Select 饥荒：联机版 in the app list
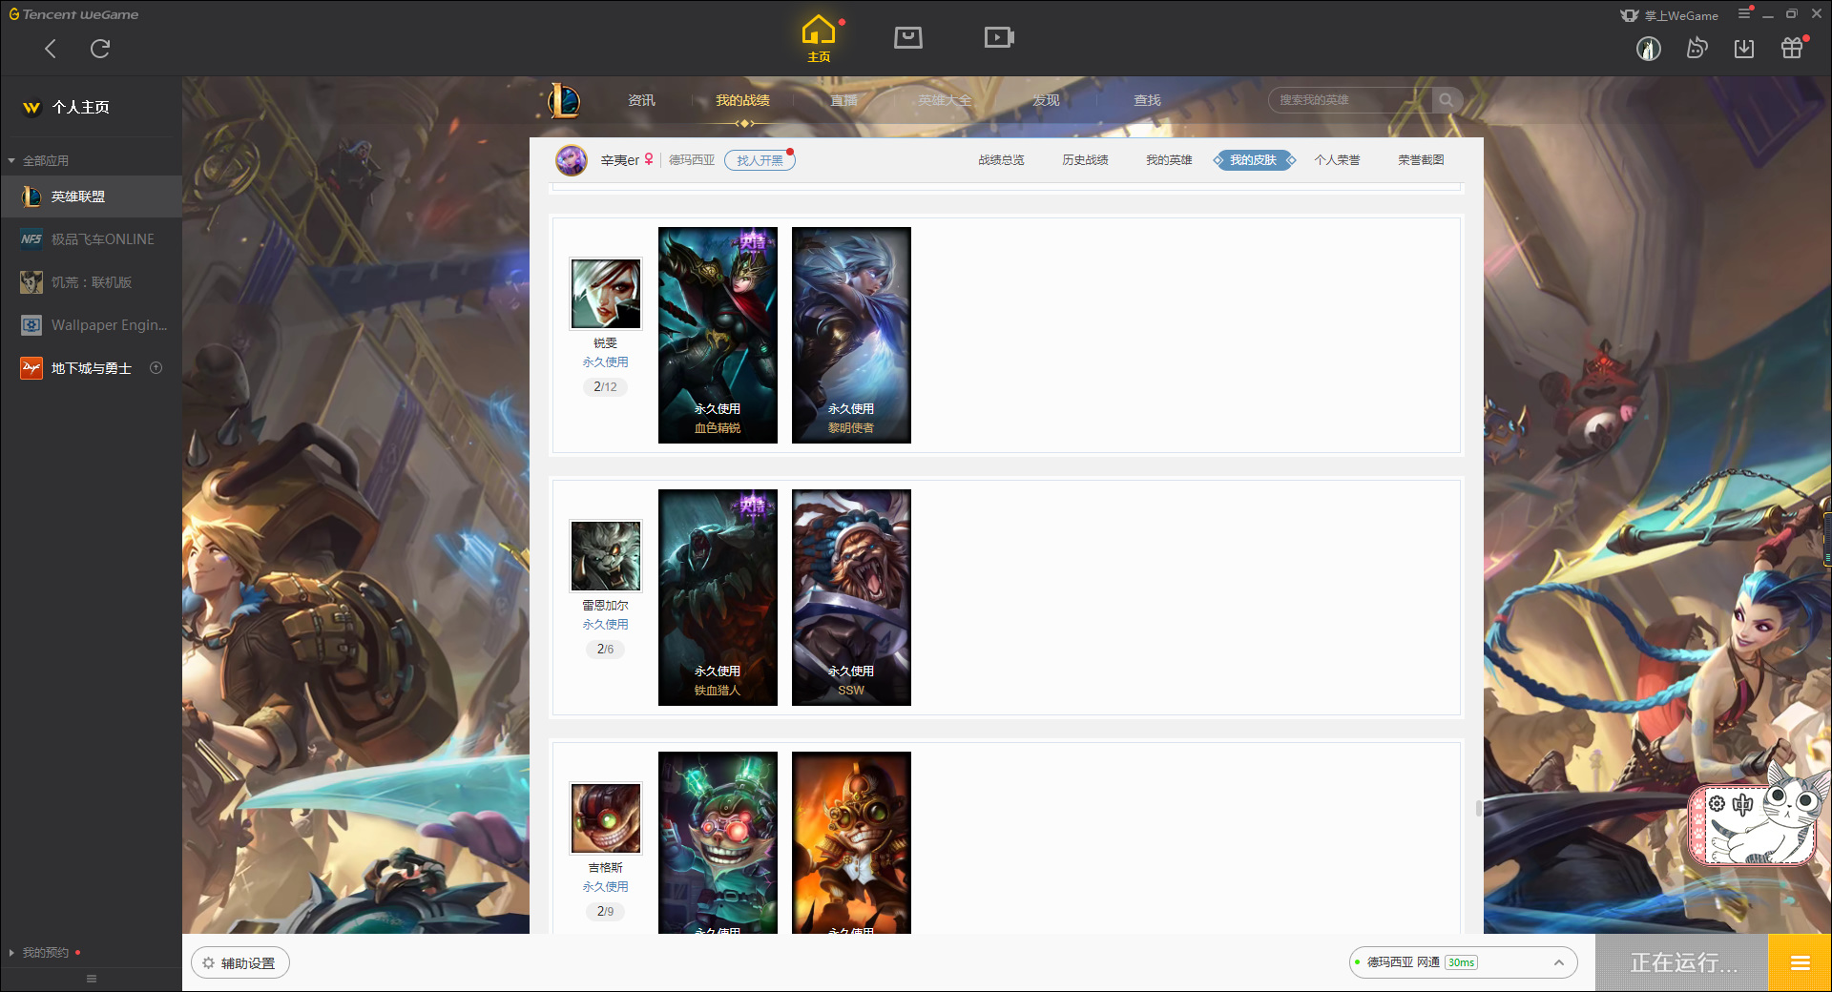 [91, 282]
